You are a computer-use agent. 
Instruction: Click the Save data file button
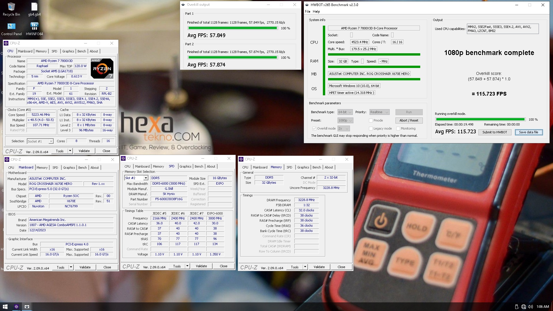[x=529, y=132]
